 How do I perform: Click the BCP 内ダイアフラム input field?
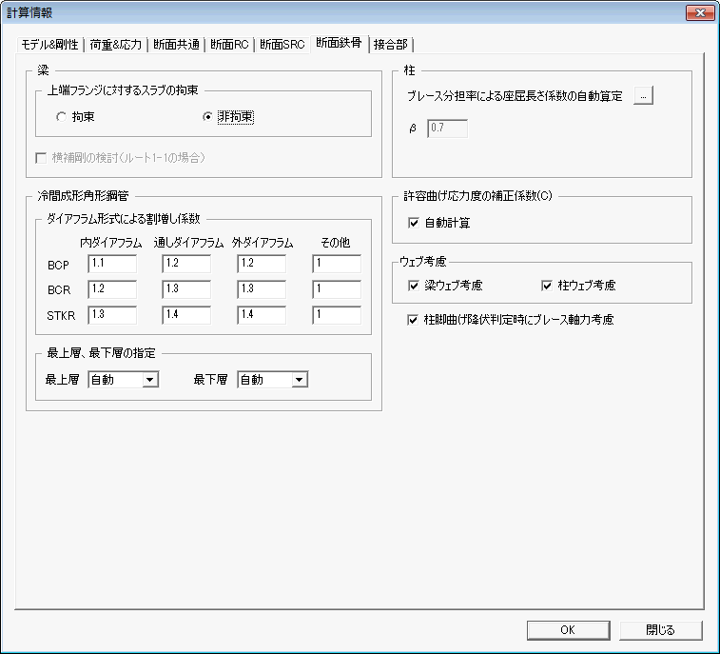[x=112, y=264]
